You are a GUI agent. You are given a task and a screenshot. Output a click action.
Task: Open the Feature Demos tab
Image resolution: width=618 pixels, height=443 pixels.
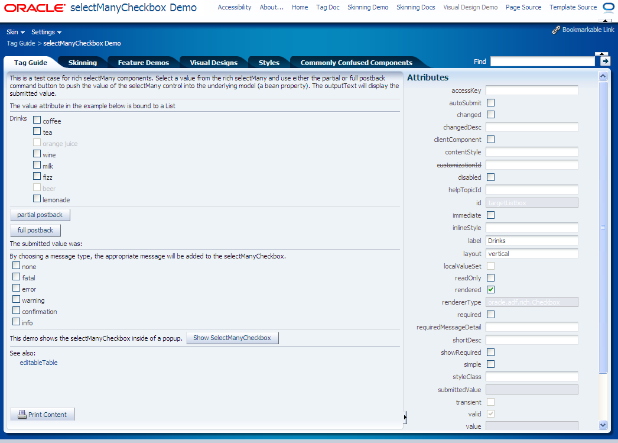[144, 62]
